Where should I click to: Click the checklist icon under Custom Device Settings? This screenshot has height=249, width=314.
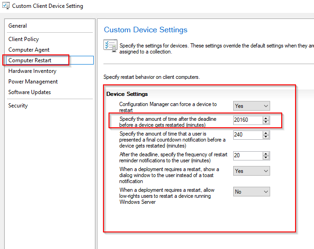(110, 46)
